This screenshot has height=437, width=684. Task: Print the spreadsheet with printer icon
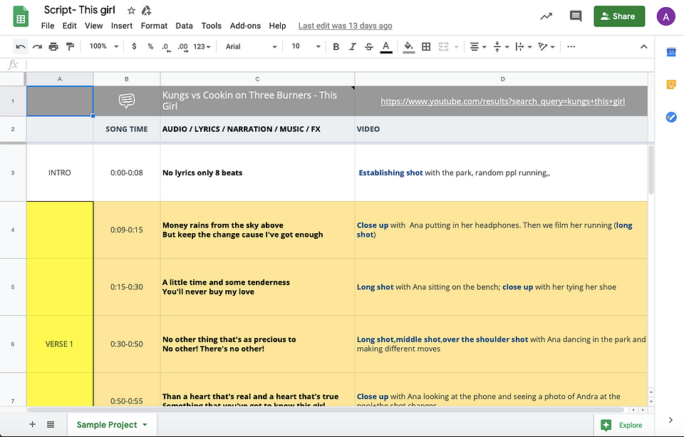[x=53, y=47]
